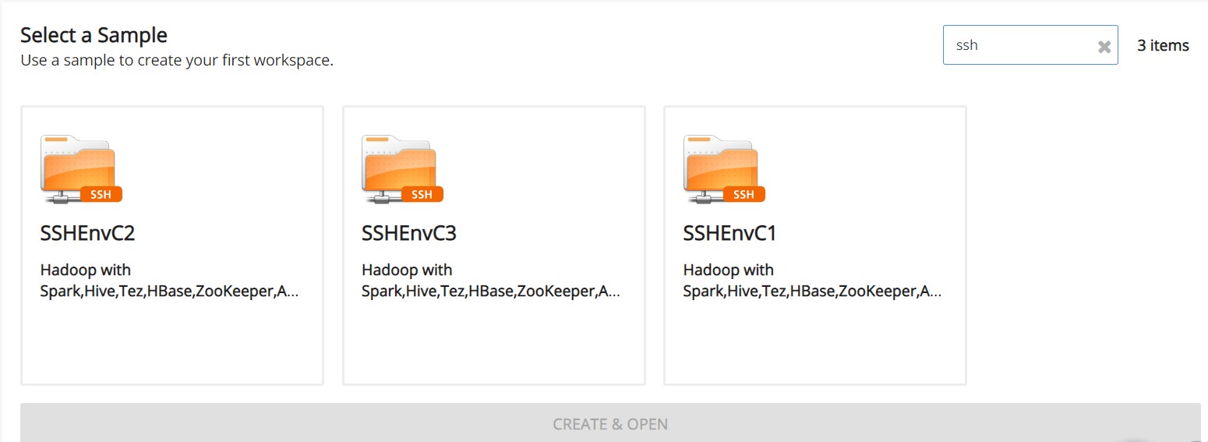Click the '3 items' count label

click(x=1163, y=45)
